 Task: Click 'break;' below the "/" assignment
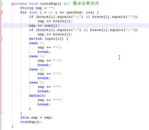pos(44,78)
